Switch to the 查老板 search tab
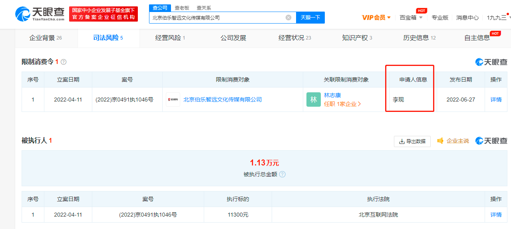The height and width of the screenshot is (229, 511). point(182,8)
